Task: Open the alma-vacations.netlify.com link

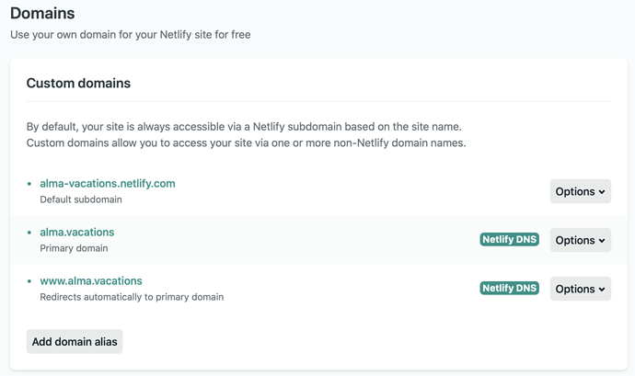Action: [x=107, y=184]
